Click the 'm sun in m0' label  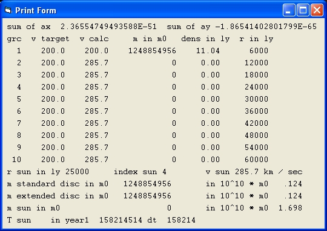[x=33, y=208]
